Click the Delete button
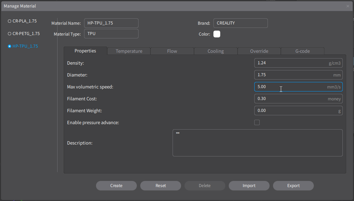The height and width of the screenshot is (201, 354). tap(205, 186)
